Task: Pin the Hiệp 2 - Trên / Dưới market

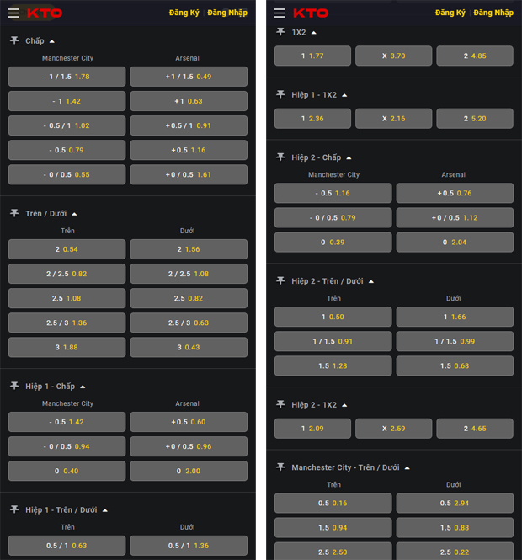Action: coord(280,280)
